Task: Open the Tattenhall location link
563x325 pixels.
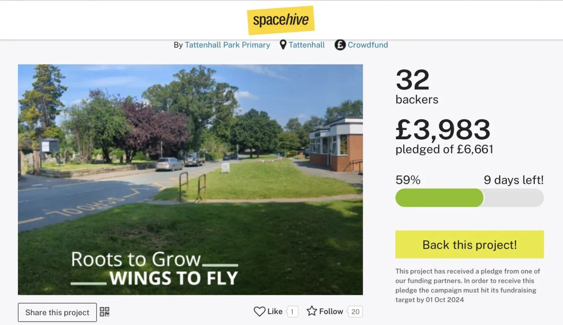Action: click(x=307, y=45)
